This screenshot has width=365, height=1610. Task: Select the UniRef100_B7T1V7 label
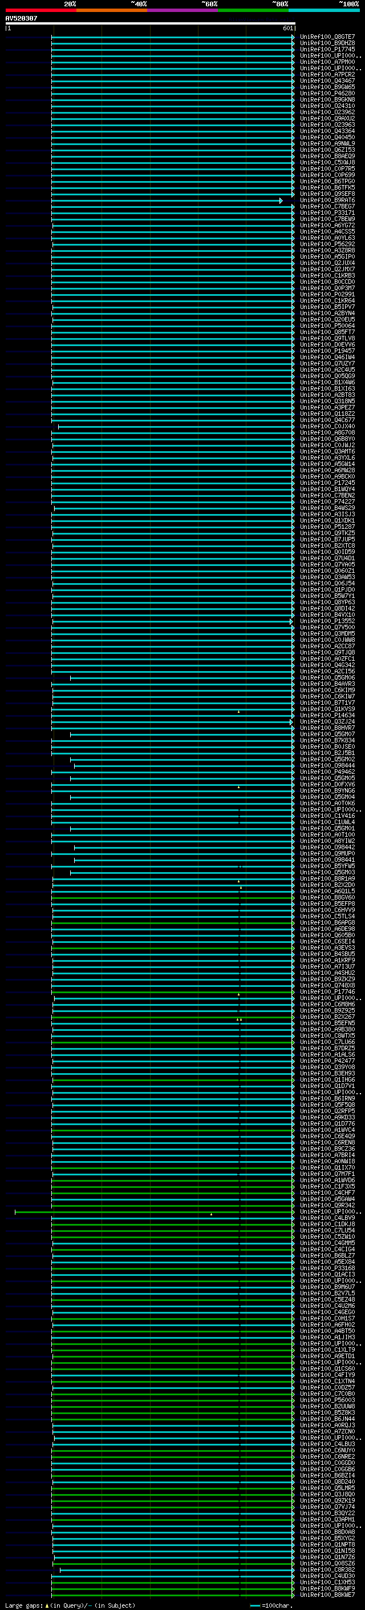(x=327, y=702)
